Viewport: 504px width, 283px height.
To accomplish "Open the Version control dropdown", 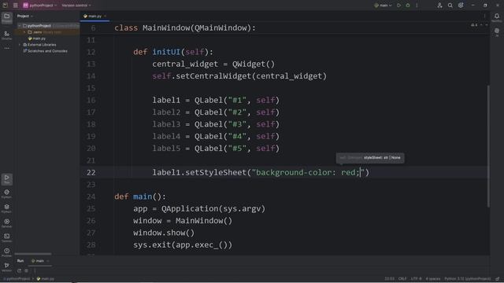I will click(x=76, y=6).
